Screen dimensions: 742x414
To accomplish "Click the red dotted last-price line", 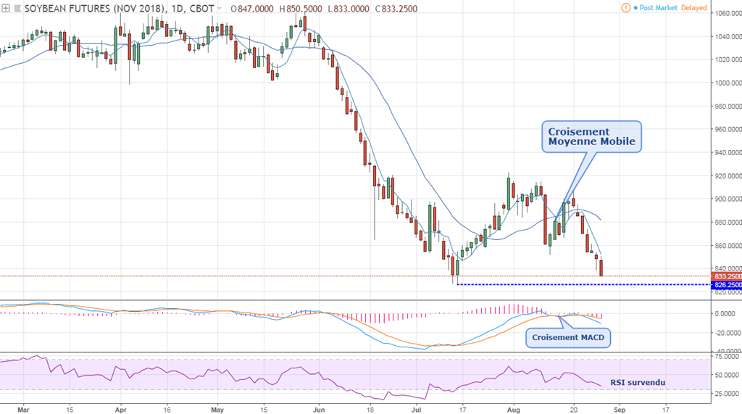I will pos(290,276).
